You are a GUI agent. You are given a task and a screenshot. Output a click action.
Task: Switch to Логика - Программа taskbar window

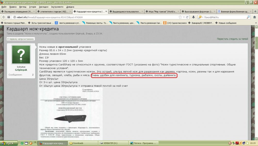(143, 143)
